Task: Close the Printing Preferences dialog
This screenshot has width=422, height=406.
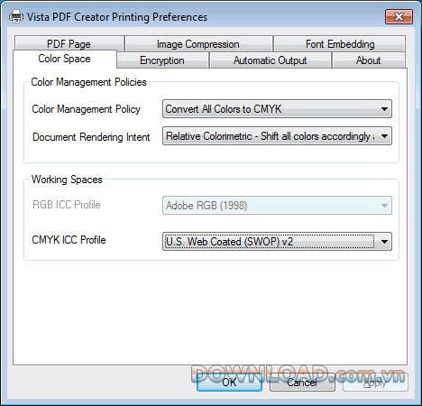Action: (x=399, y=16)
